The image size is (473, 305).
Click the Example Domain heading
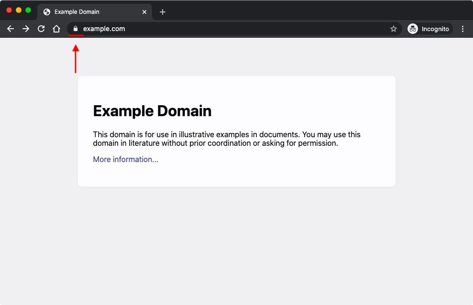[152, 111]
